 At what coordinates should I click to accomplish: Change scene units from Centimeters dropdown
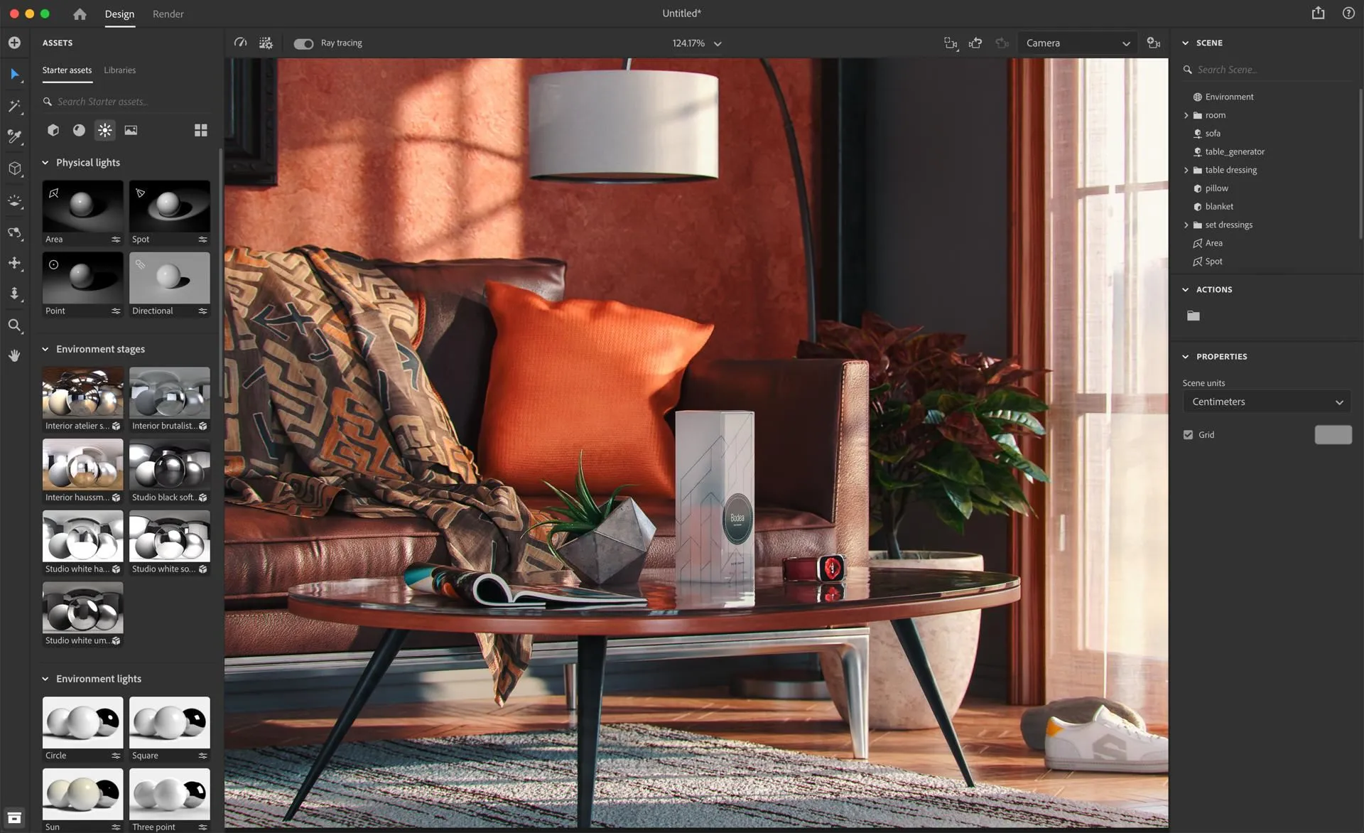1265,402
